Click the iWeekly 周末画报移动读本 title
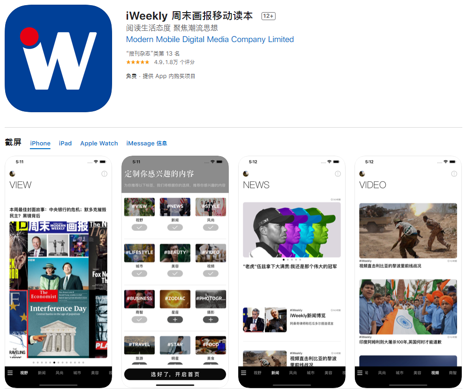The width and height of the screenshot is (467, 389). click(x=189, y=16)
